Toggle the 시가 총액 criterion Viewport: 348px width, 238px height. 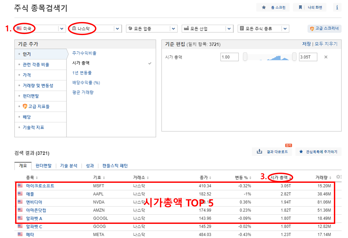coord(81,63)
